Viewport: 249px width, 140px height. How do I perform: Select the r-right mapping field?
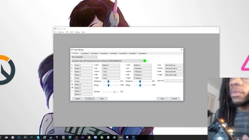(142, 78)
